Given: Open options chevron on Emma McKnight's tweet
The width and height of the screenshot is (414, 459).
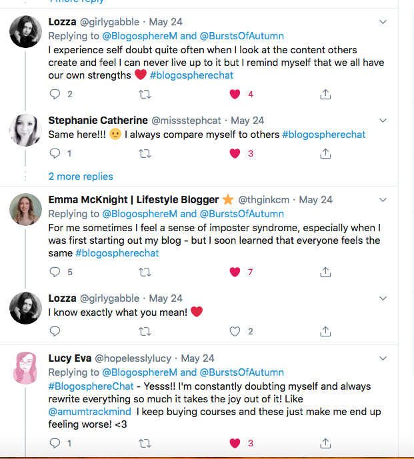Looking at the screenshot, I should 383,199.
